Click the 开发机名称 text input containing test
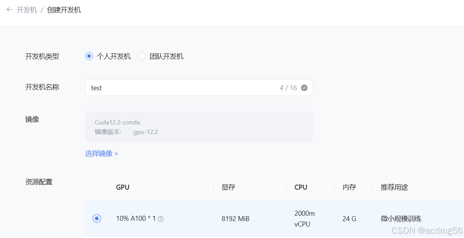Image resolution: width=464 pixels, height=238 pixels. (173, 88)
